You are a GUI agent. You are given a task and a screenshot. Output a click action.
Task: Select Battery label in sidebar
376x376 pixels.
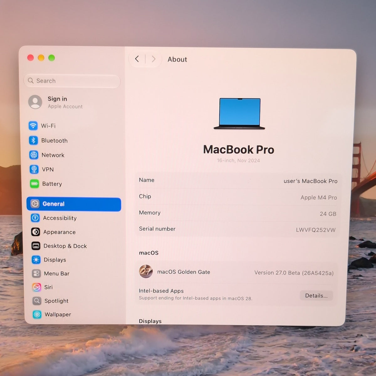[52, 184]
